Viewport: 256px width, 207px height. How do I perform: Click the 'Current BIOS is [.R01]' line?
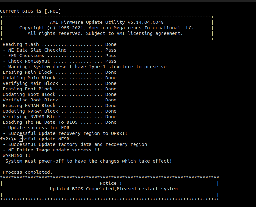click(31, 11)
